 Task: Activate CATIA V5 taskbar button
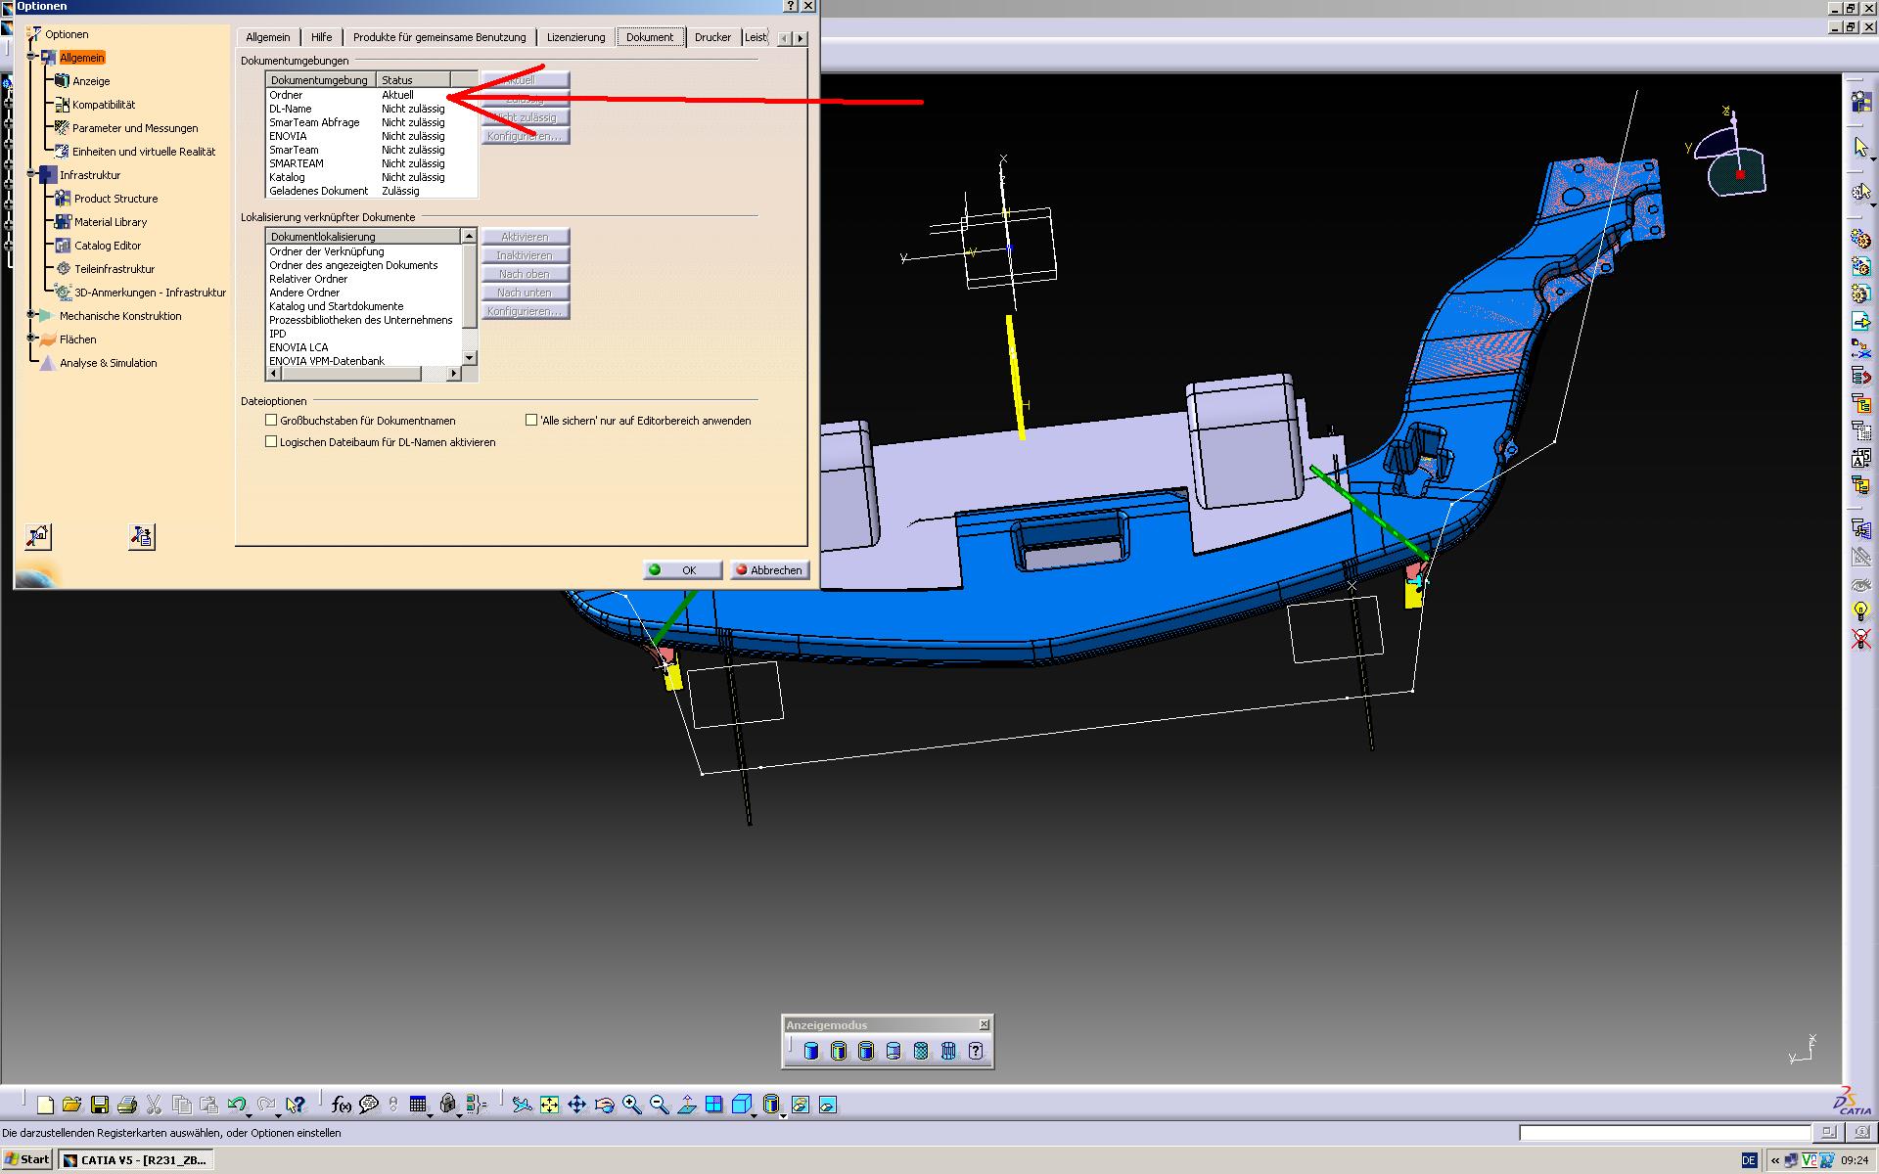coord(134,1160)
